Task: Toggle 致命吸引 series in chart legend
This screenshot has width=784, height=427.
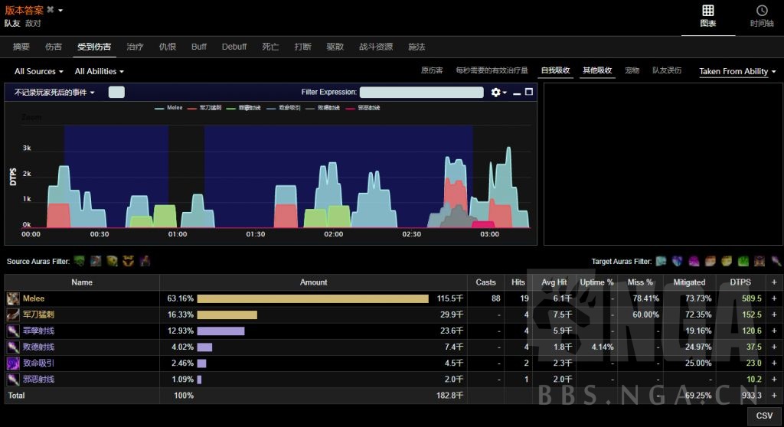Action: 283,108
